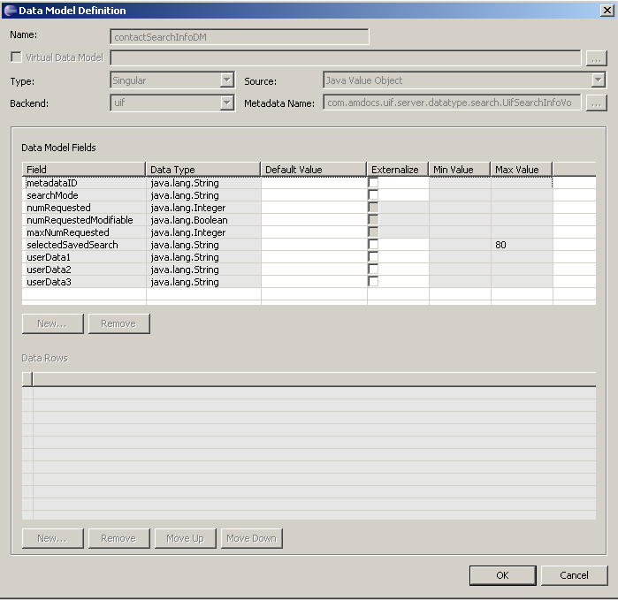
Task: Click the Cancel button
Action: (574, 575)
